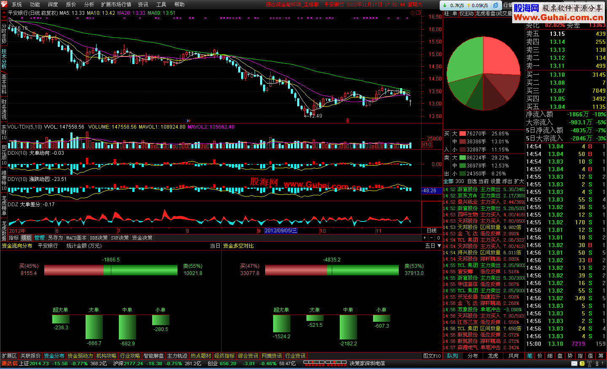This screenshot has height=369, width=607.
Task: Click the green 大 sell swatch in legend
Action: (x=462, y=158)
